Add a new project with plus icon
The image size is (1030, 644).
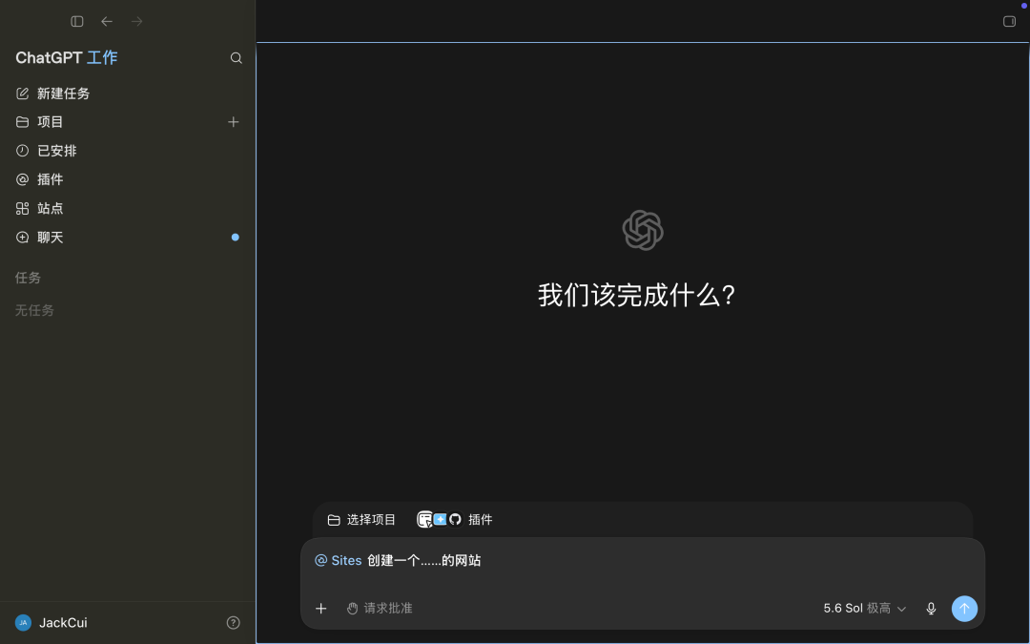tap(234, 121)
